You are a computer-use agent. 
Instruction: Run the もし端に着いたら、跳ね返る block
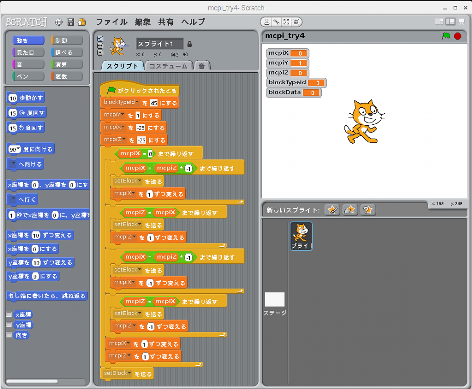[x=47, y=296]
